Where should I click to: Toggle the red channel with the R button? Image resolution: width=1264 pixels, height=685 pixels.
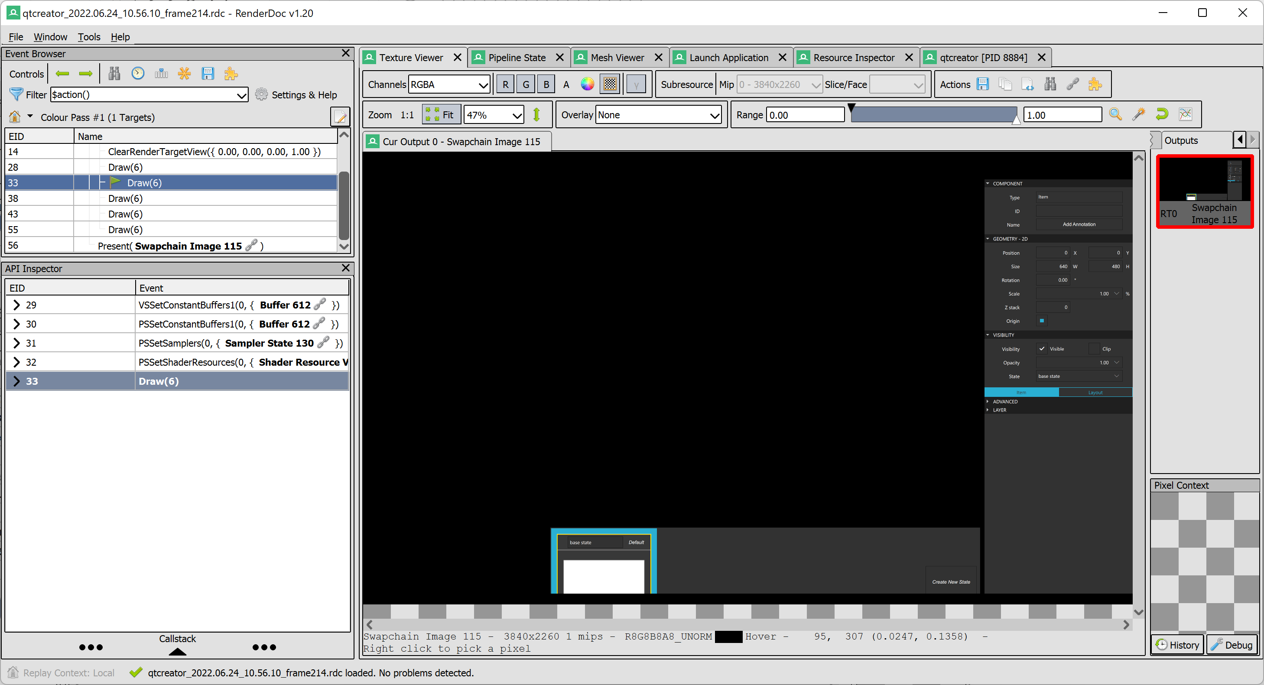pyautogui.click(x=505, y=84)
